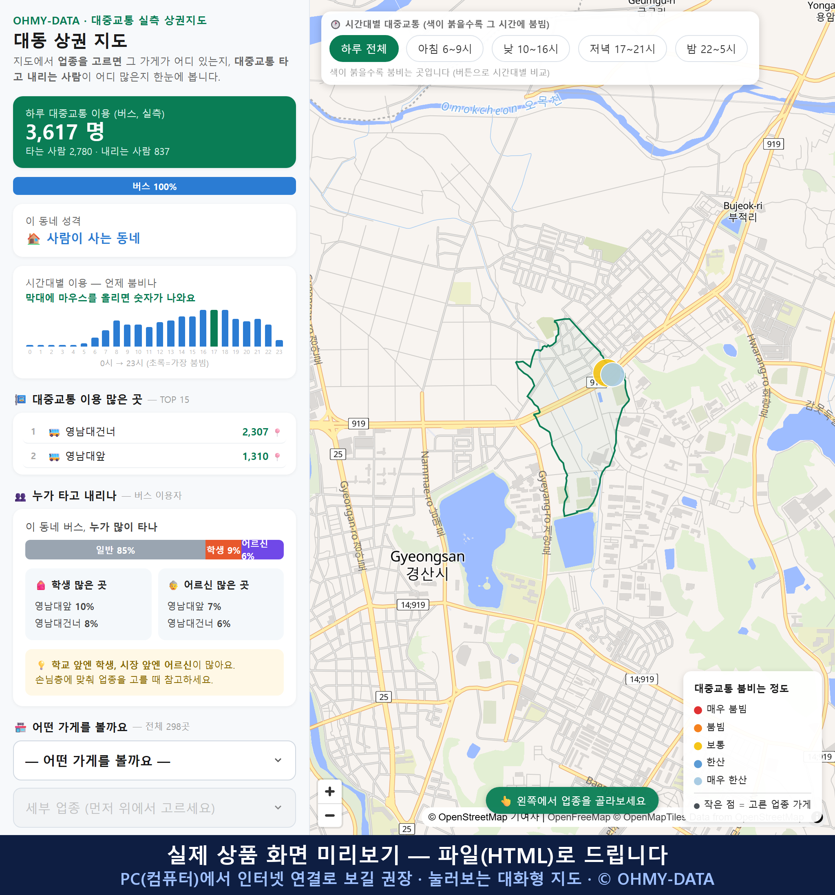Click 영남대건너 8% in student card

66,623
